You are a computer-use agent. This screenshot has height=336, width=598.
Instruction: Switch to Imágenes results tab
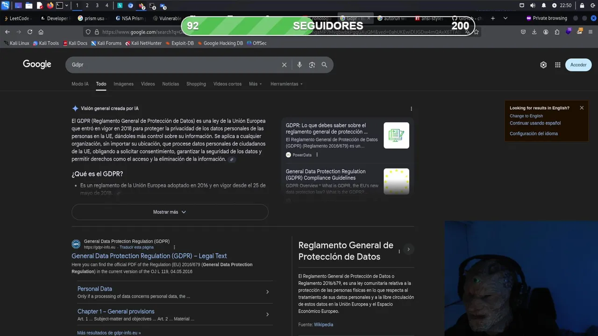coord(123,84)
